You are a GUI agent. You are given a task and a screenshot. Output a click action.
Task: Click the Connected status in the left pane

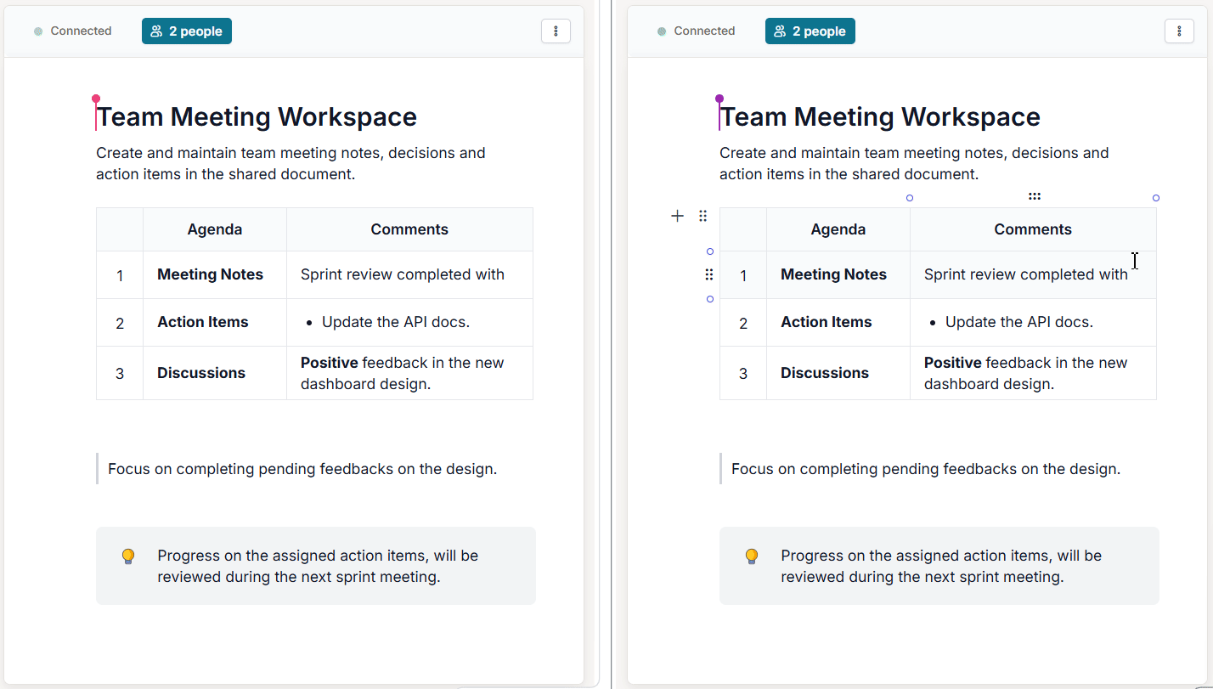pos(73,31)
